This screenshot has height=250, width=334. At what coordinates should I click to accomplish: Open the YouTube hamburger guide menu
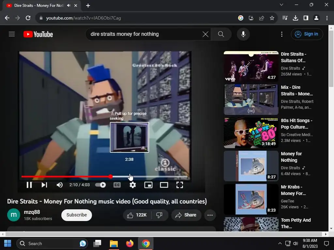click(x=12, y=34)
